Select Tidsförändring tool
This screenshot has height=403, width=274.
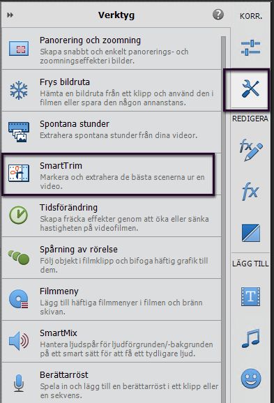click(112, 216)
